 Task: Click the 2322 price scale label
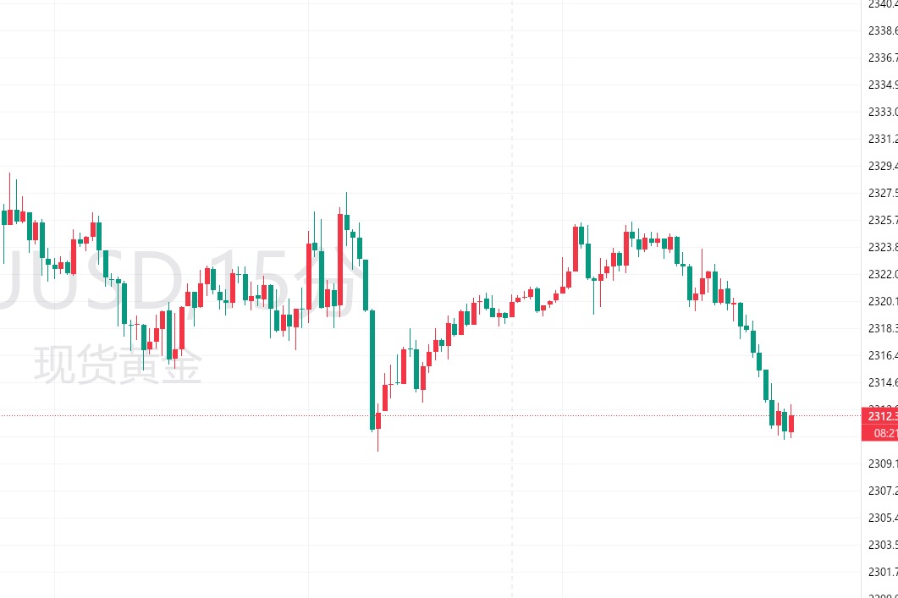tap(883, 274)
